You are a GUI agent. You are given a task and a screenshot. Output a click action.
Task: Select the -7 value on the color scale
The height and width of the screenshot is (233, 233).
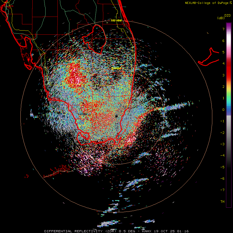pos(222,190)
